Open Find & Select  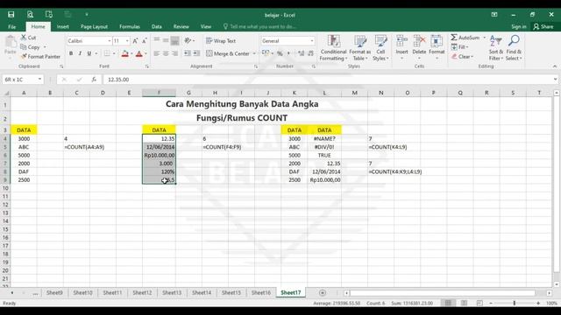514,48
